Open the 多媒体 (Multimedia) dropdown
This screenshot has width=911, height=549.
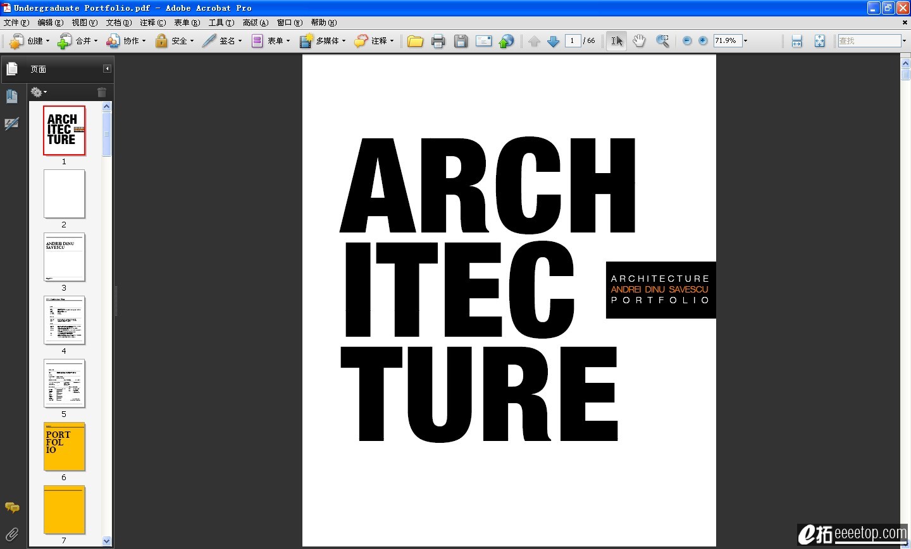tap(322, 41)
